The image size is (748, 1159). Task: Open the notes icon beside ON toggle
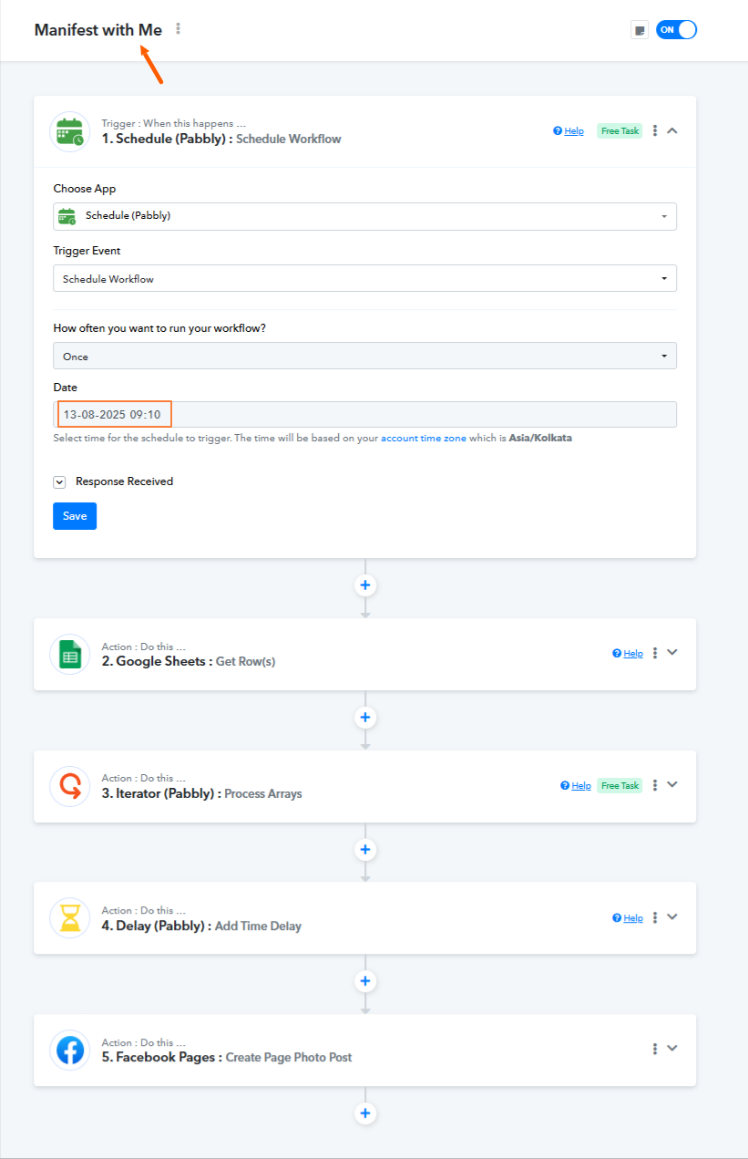click(640, 30)
